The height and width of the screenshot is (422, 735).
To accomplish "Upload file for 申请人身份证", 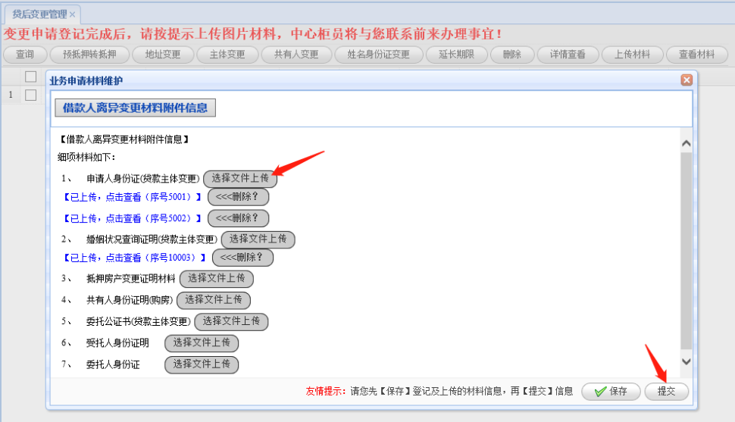I will tap(240, 179).
